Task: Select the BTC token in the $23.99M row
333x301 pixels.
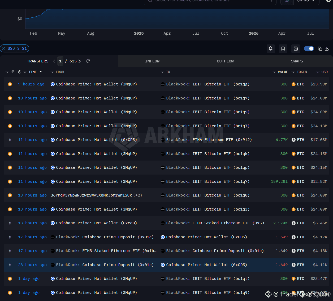Action: coord(298,84)
